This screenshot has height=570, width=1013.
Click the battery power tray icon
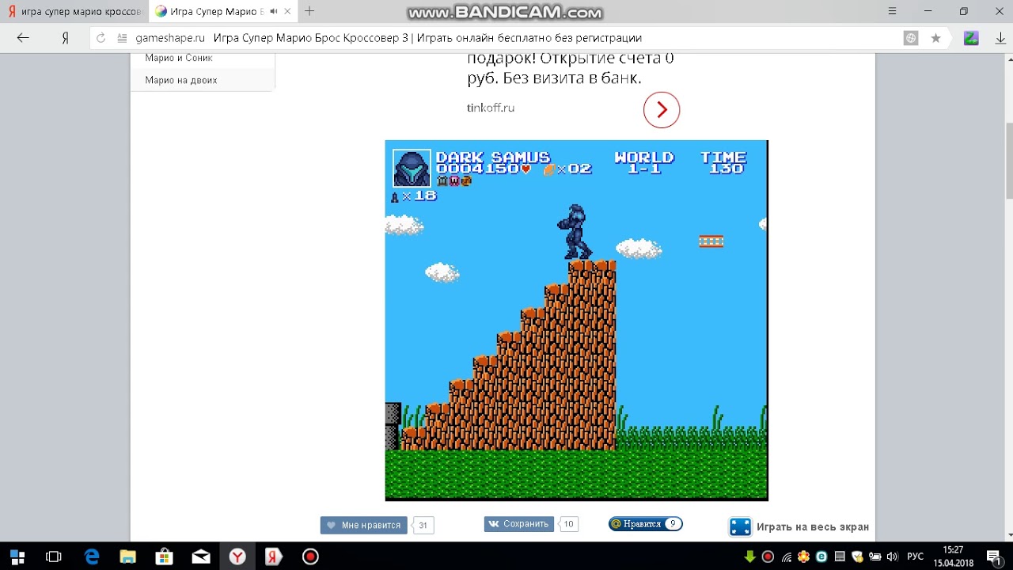coord(875,557)
